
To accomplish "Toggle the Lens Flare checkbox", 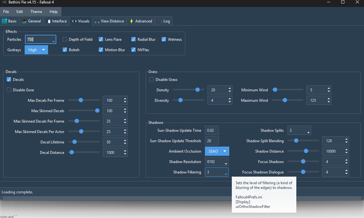I will tap(101, 39).
